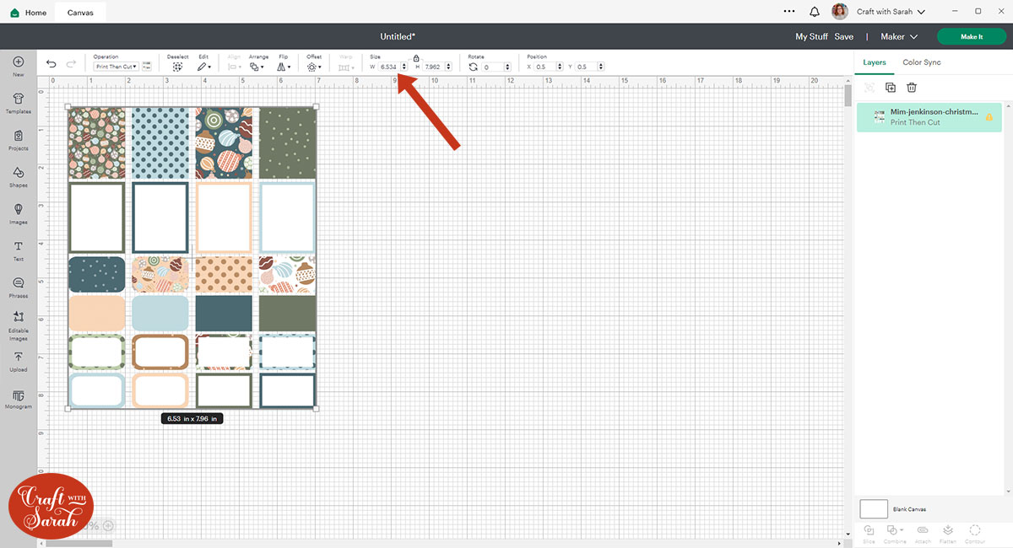The width and height of the screenshot is (1013, 548).
Task: Open the Offset dropdown
Action: (314, 67)
